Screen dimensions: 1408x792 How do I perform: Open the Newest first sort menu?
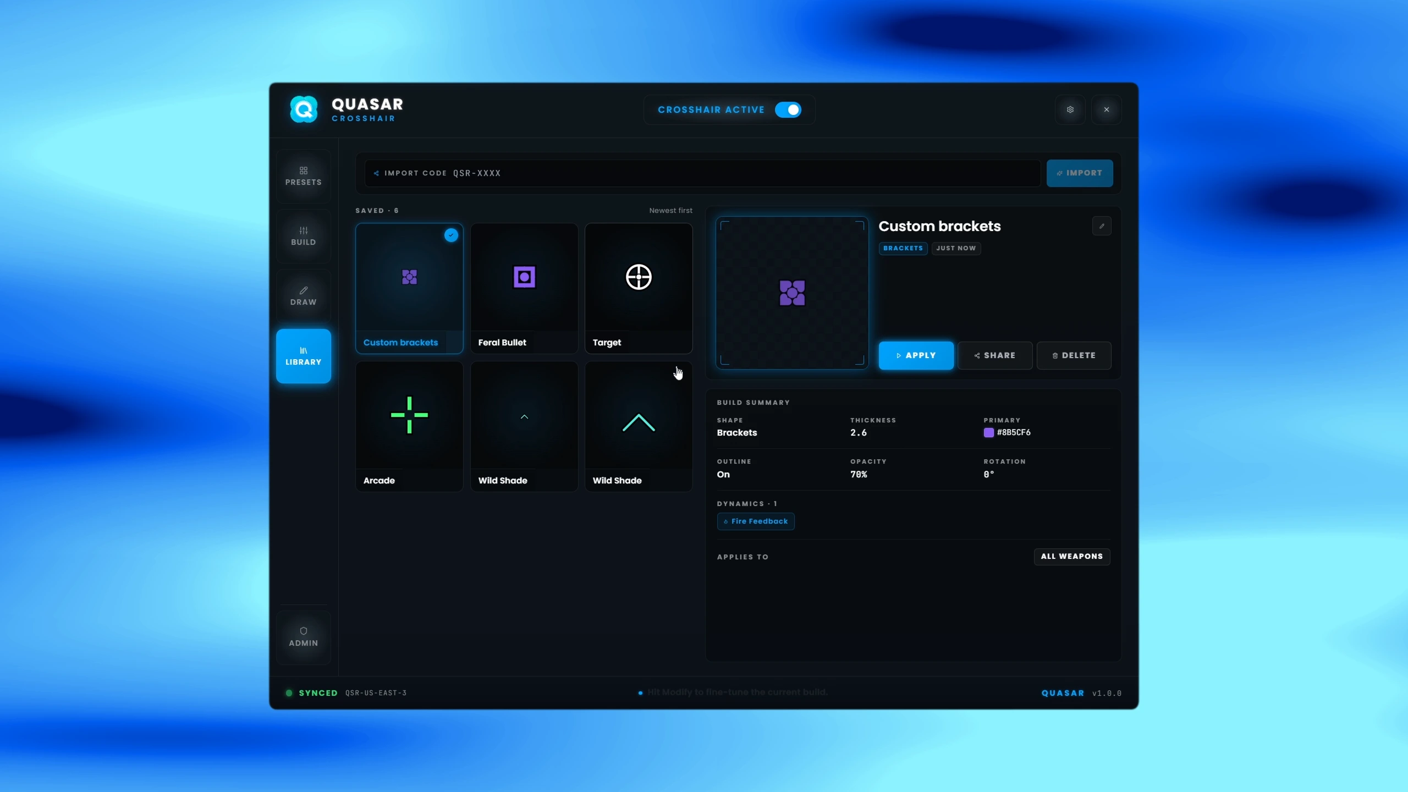click(670, 211)
